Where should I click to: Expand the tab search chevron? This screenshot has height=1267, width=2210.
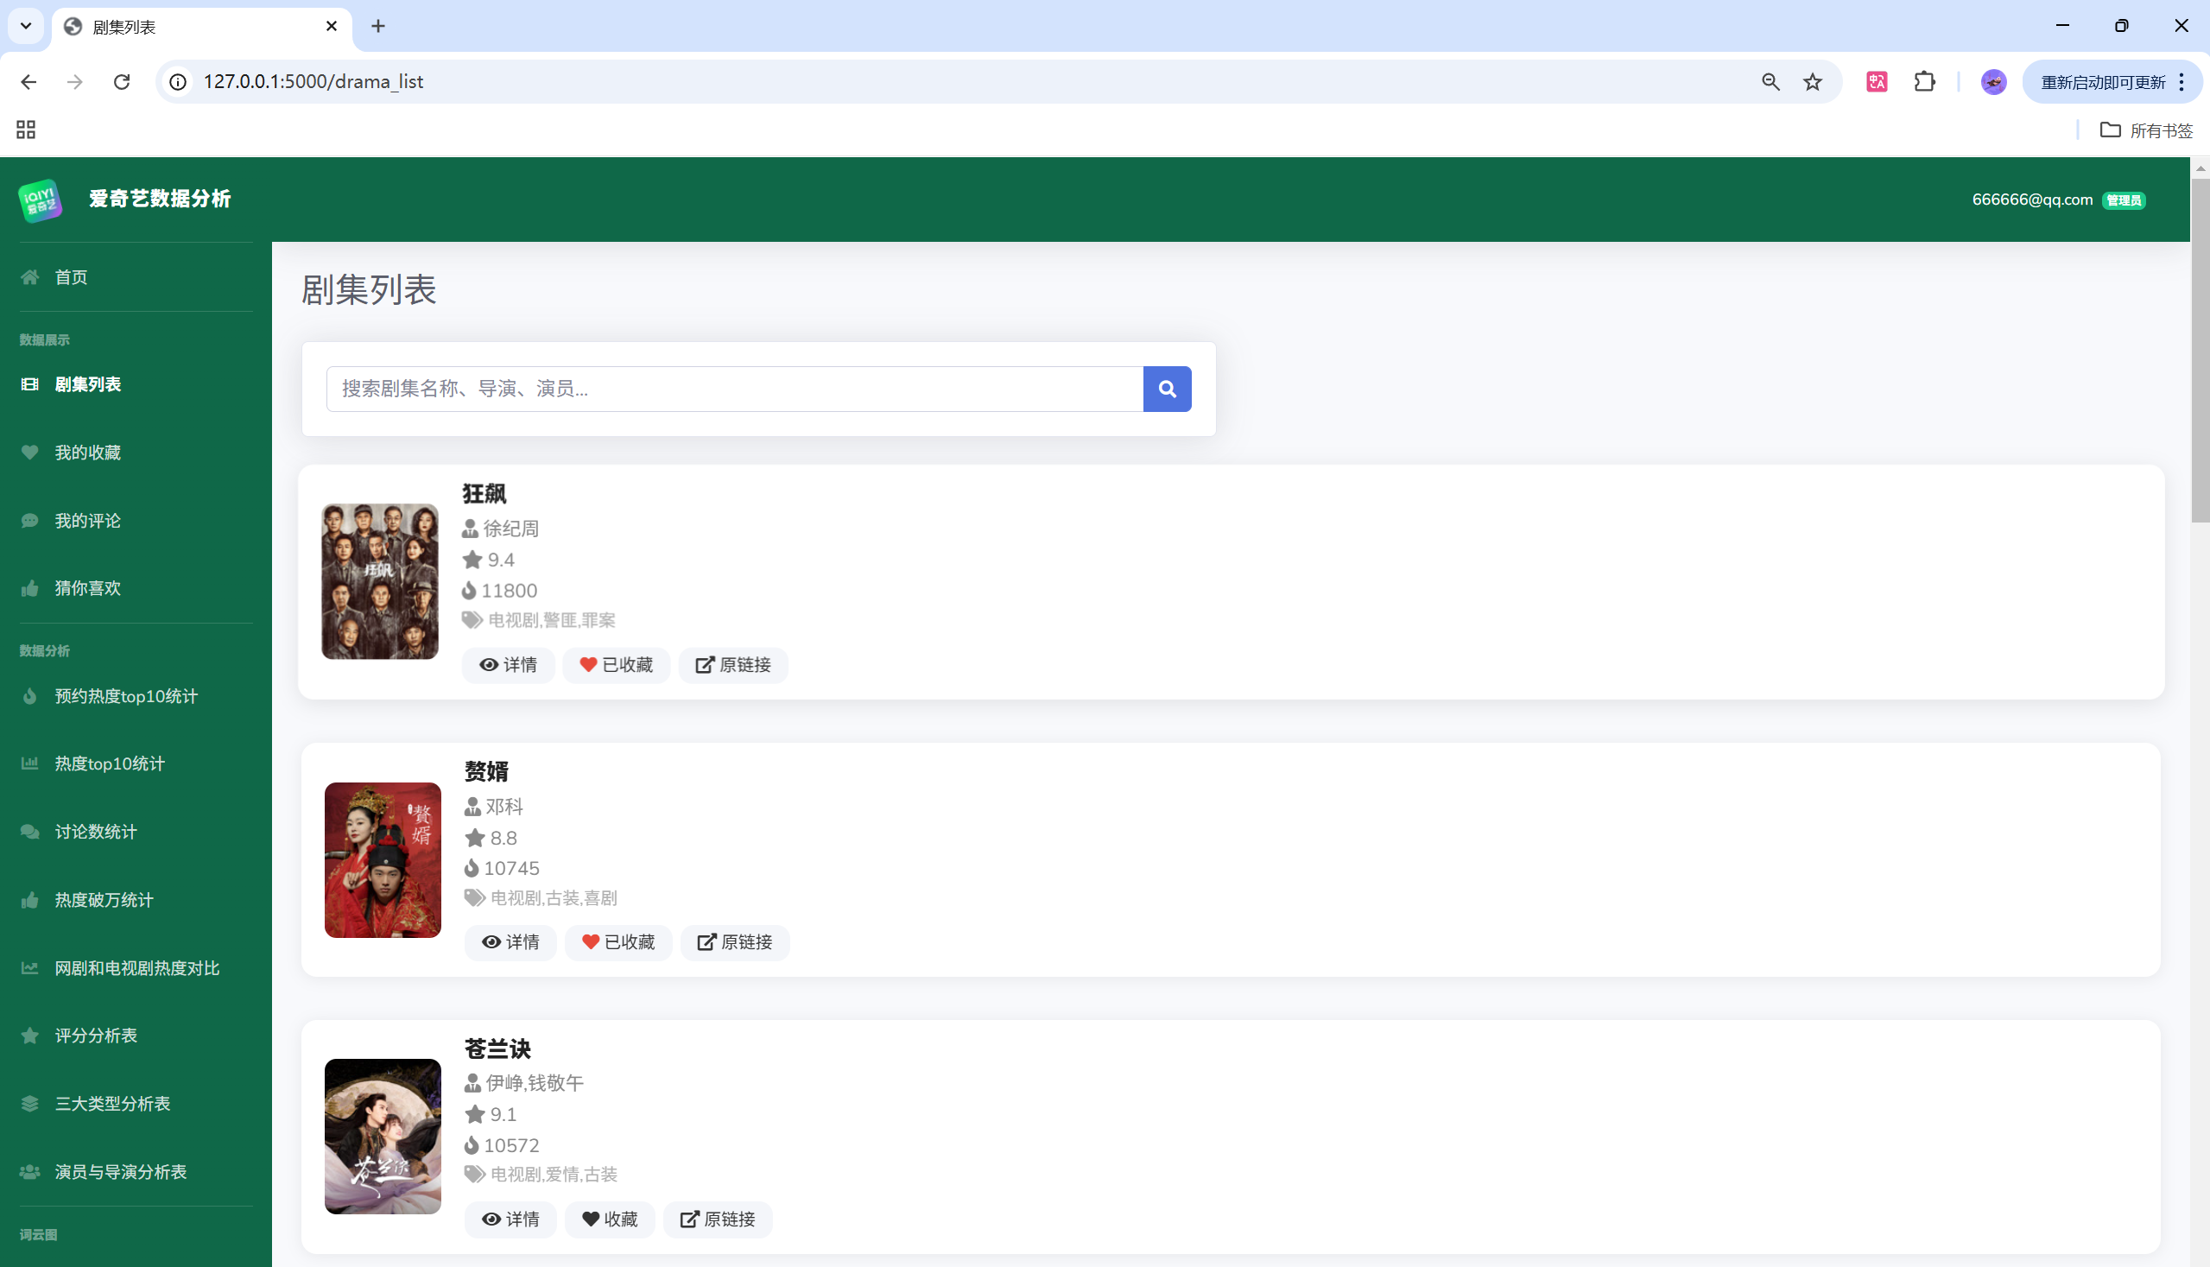[26, 26]
